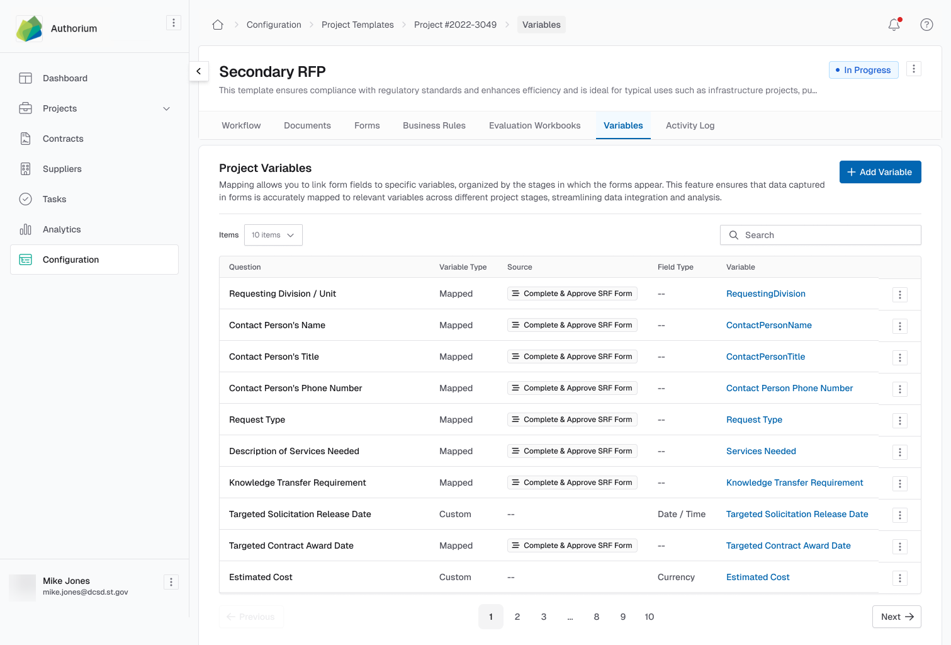
Task: Open the kebab menu next to In Progress
Action: [914, 69]
